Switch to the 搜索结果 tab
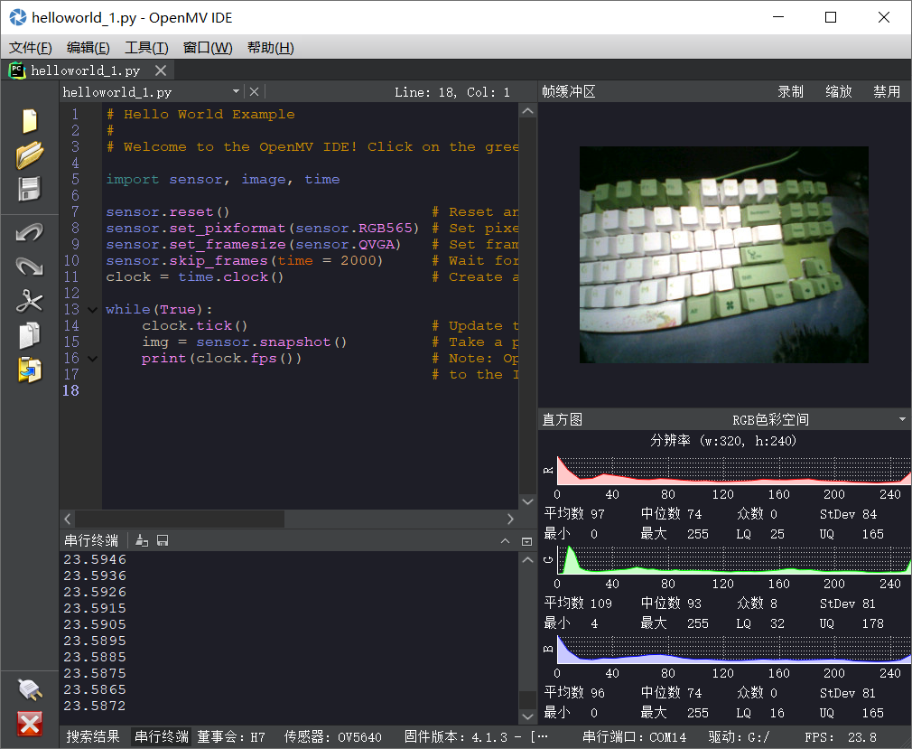The image size is (912, 749). point(93,736)
